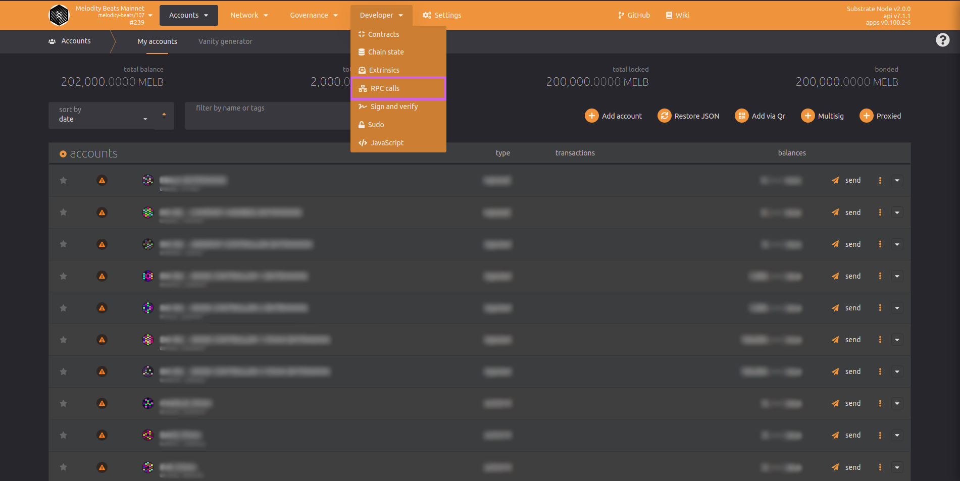960x481 pixels.
Task: Open three-dot menu on first account row
Action: click(x=880, y=180)
